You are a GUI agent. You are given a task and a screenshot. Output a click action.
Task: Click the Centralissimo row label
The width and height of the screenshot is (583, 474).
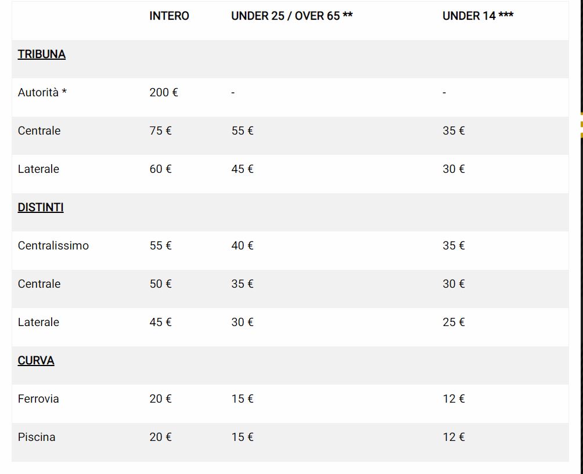pos(53,245)
